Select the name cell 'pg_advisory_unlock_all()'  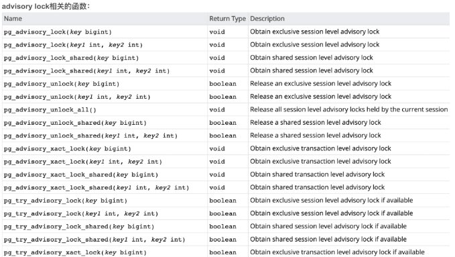coord(50,110)
